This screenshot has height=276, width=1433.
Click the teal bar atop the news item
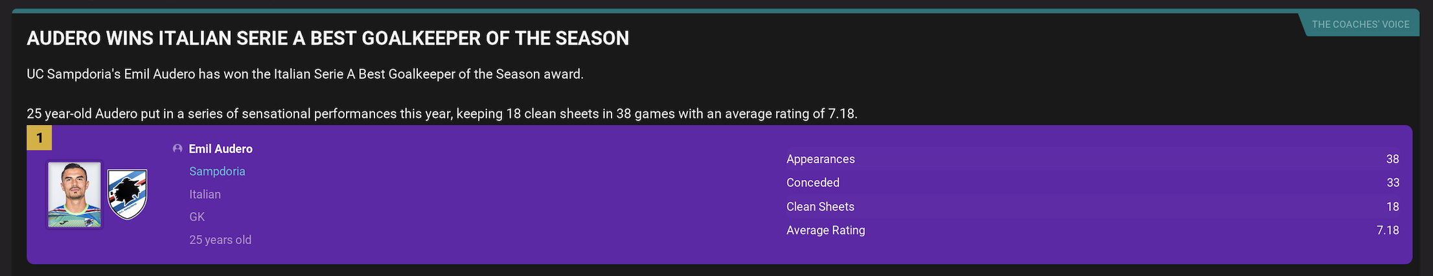click(x=716, y=11)
